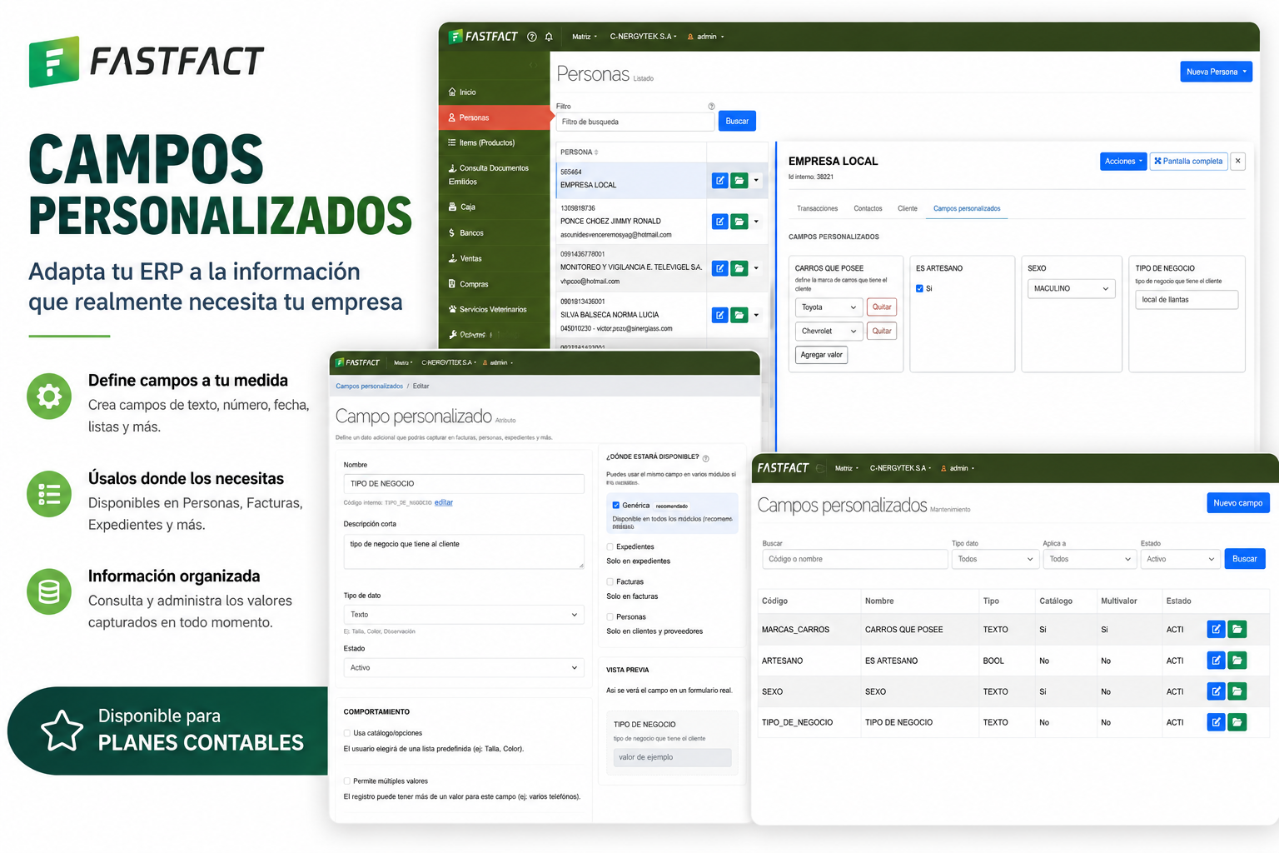Viewport: 1279px width, 853px height.
Task: Expand the Tipo de dato Texto dropdown
Action: 464,615
